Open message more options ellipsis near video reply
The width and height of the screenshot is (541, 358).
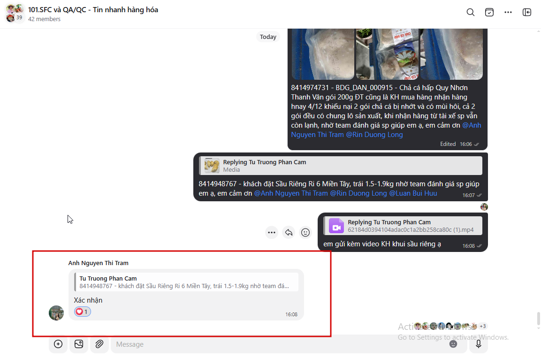[272, 232]
